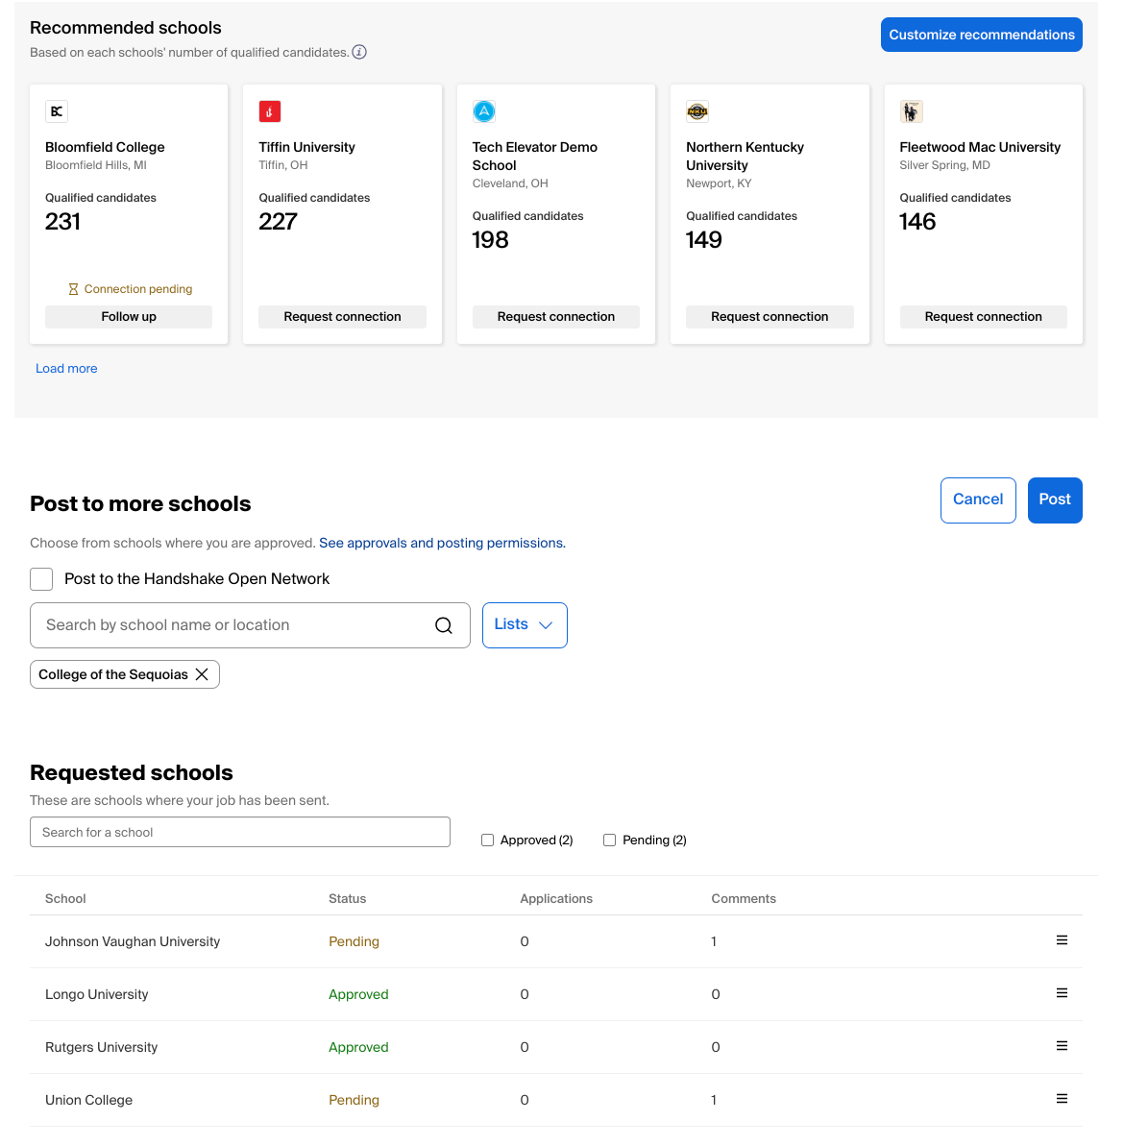The width and height of the screenshot is (1124, 1145).
Task: Click Follow up for Bloomfield College
Action: click(129, 317)
